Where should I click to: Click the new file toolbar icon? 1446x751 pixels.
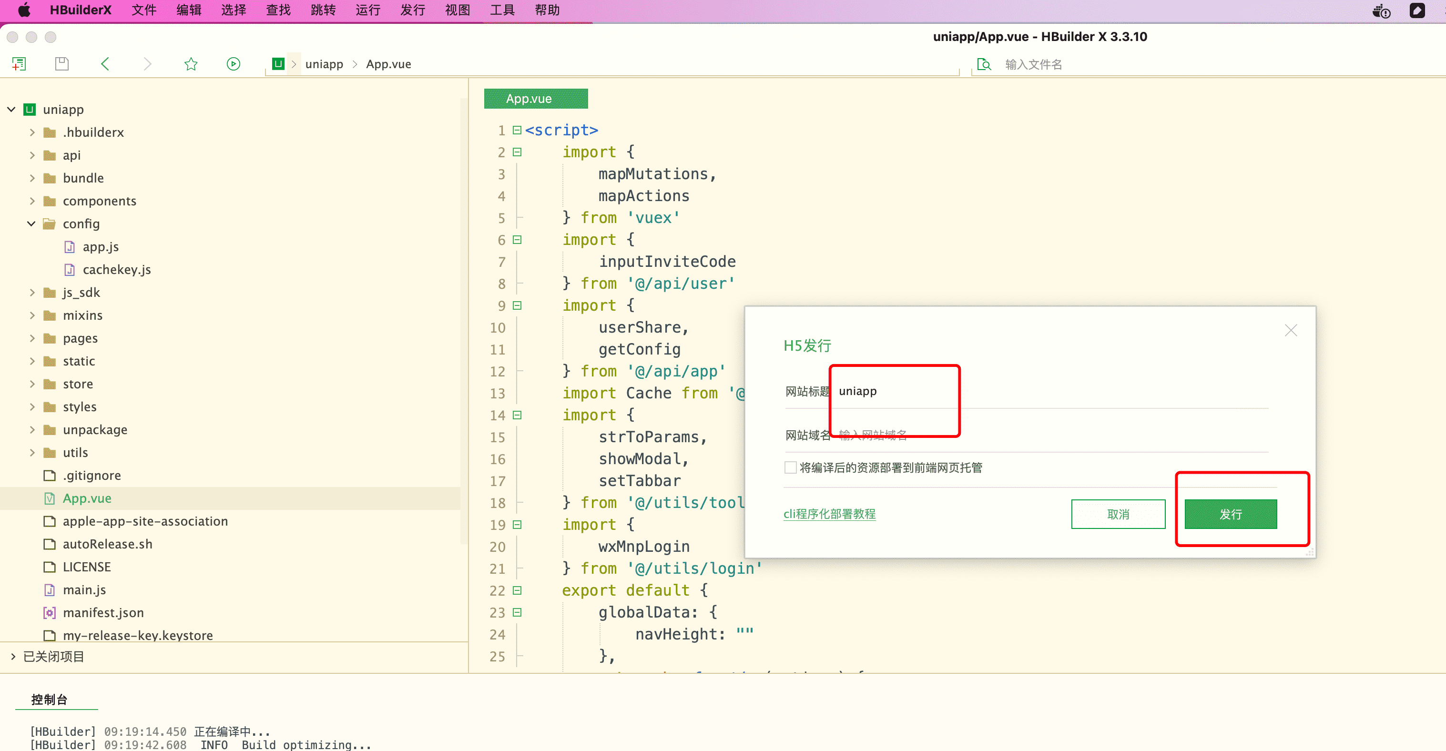tap(19, 64)
